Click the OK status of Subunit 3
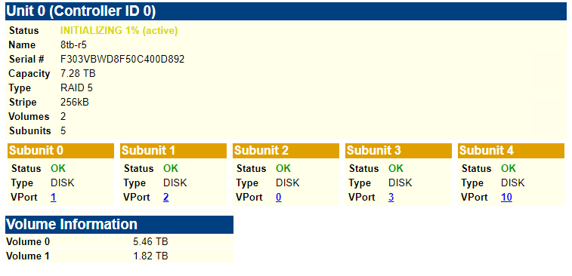The height and width of the screenshot is (276, 572). point(396,169)
